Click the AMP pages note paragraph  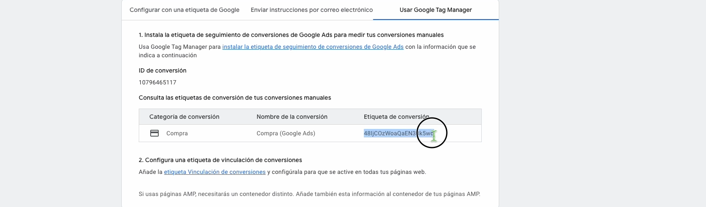coord(309,194)
